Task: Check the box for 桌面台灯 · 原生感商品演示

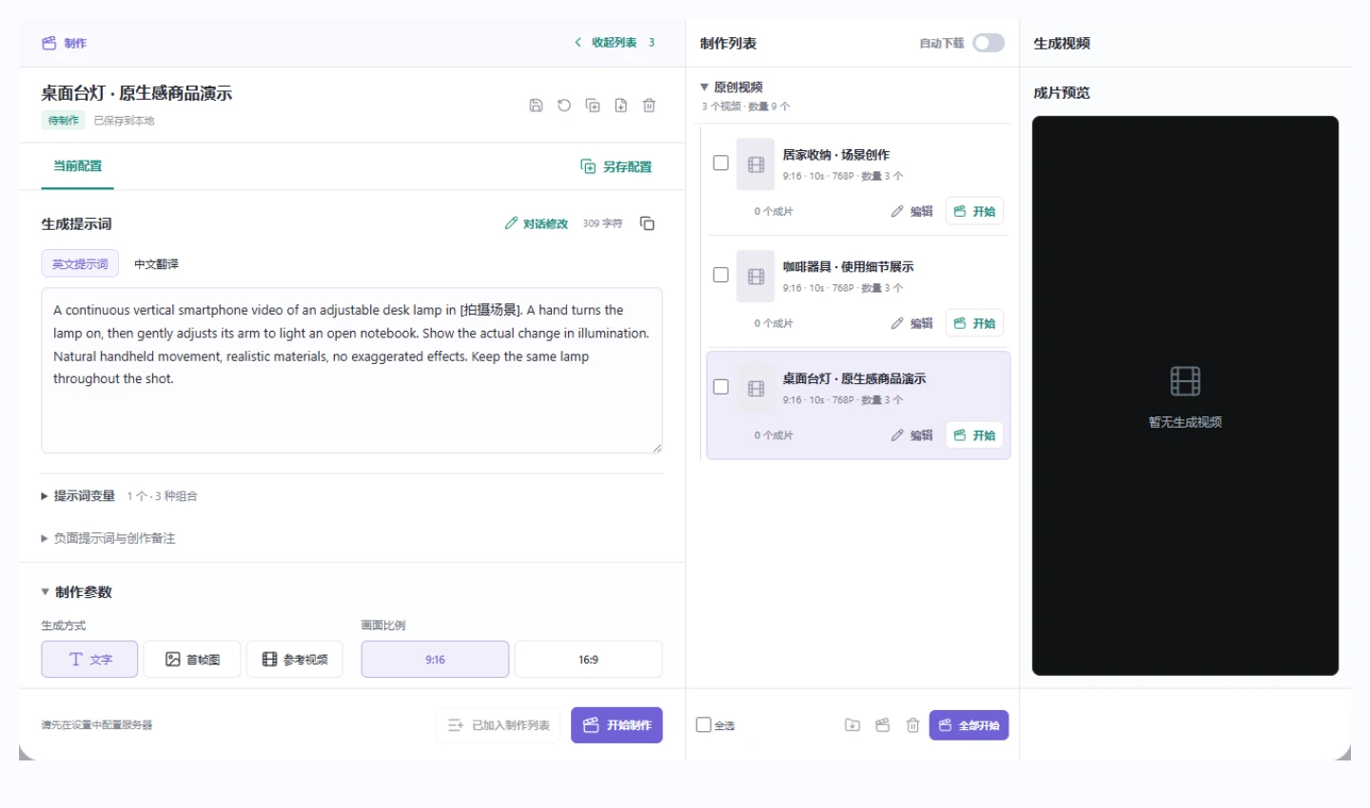Action: [x=721, y=387]
